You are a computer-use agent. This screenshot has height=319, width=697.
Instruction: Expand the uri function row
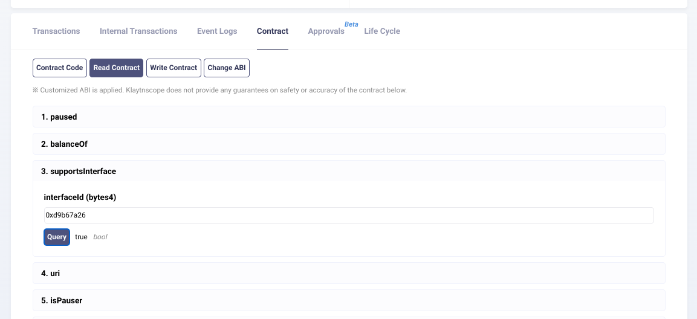point(349,273)
